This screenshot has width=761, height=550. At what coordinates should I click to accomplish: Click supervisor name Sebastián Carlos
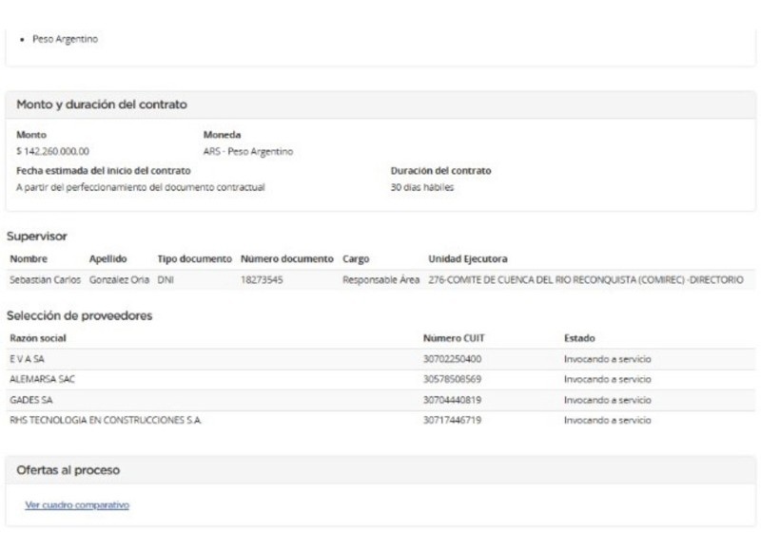point(45,280)
